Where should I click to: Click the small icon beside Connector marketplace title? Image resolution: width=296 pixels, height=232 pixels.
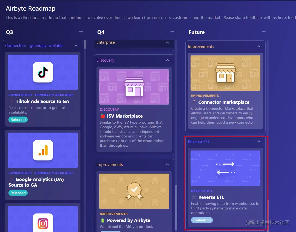click(x=194, y=102)
